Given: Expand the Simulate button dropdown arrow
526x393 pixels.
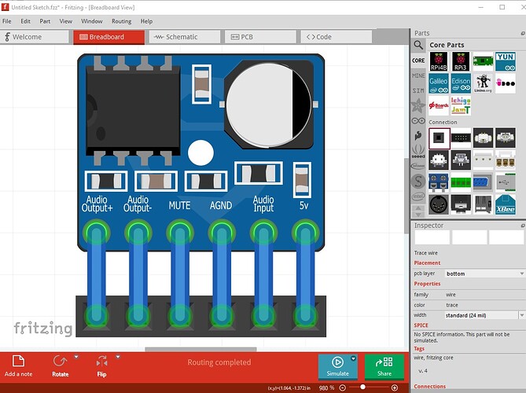Looking at the screenshot, I should click(354, 358).
